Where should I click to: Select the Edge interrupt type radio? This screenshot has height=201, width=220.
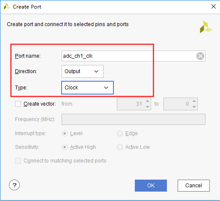[x=120, y=133]
